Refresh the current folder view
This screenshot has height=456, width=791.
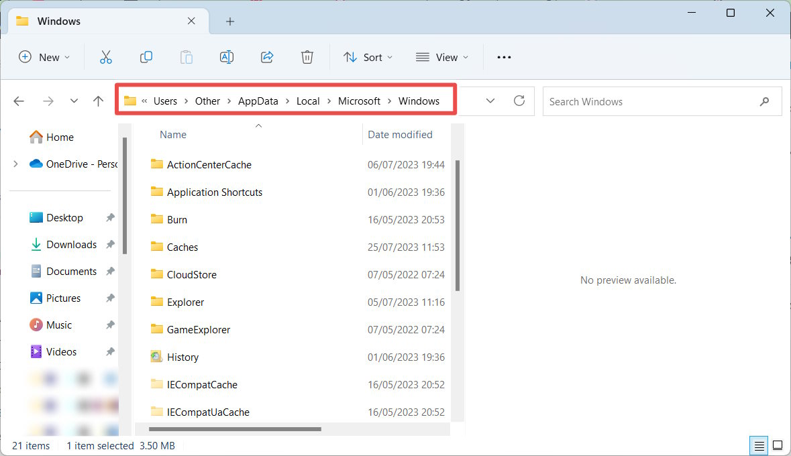click(519, 101)
